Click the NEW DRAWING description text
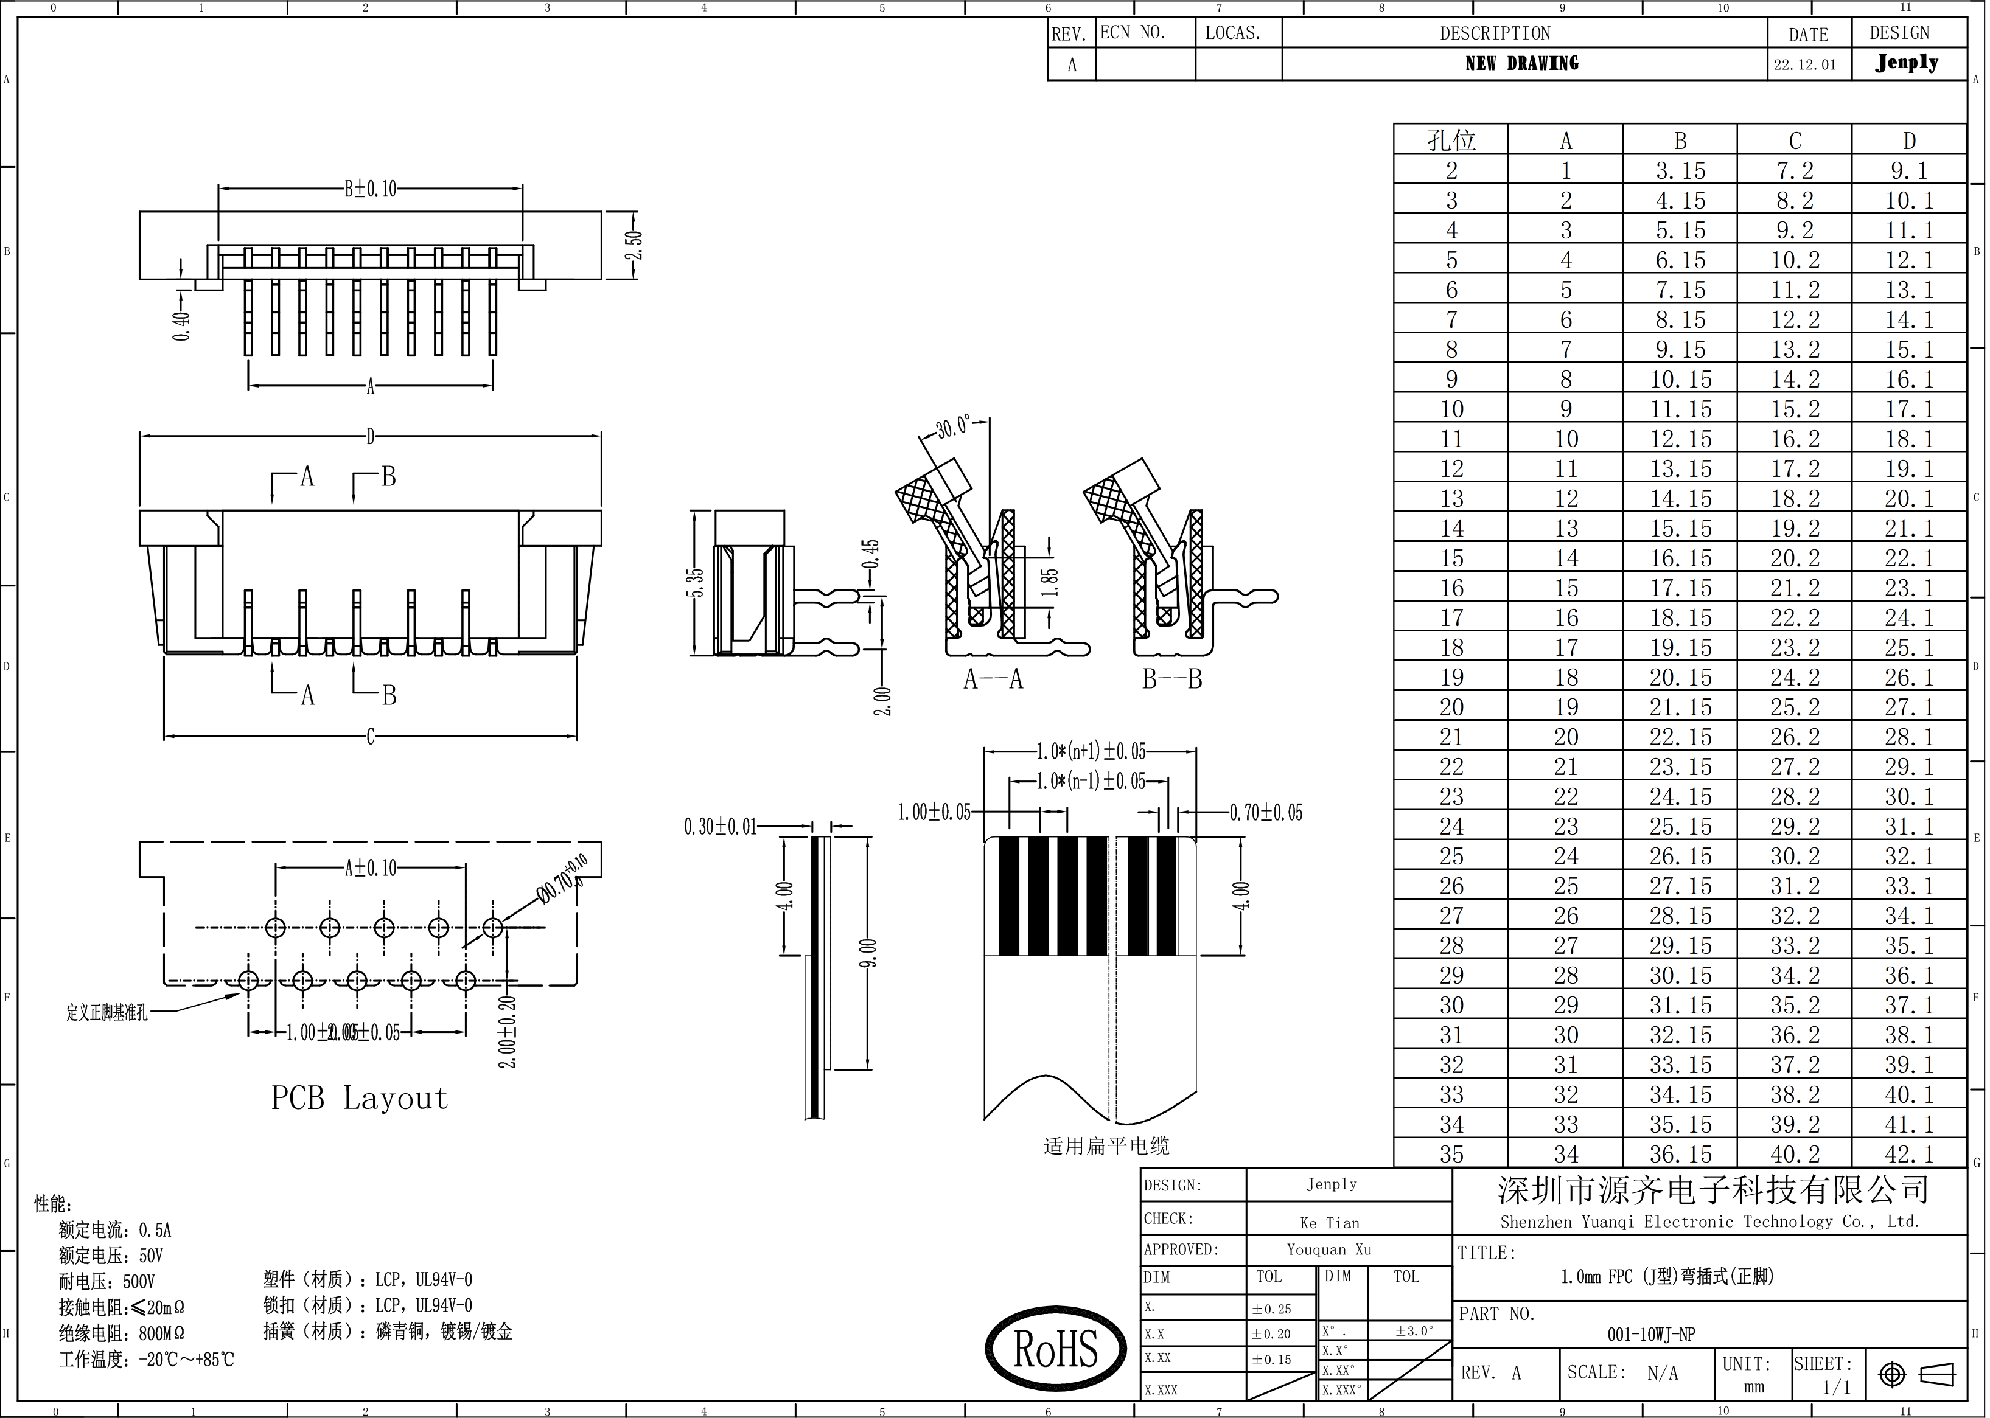The image size is (1990, 1418). 1522,63
